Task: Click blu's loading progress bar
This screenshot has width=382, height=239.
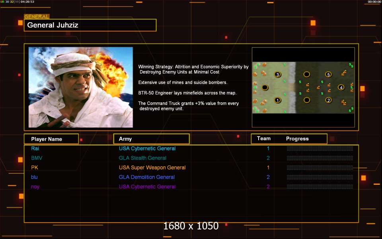Action: coord(320,177)
